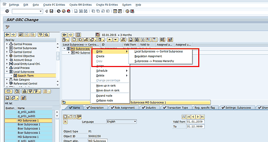
Task: Toggle the display/change pencil icon under SAP GRC Change
Action: click(x=7, y=27)
